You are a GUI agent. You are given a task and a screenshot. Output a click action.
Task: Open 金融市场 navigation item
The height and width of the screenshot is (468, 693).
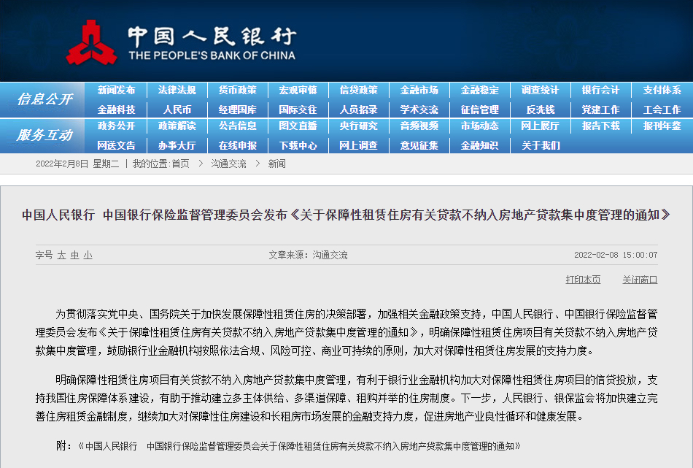[419, 91]
